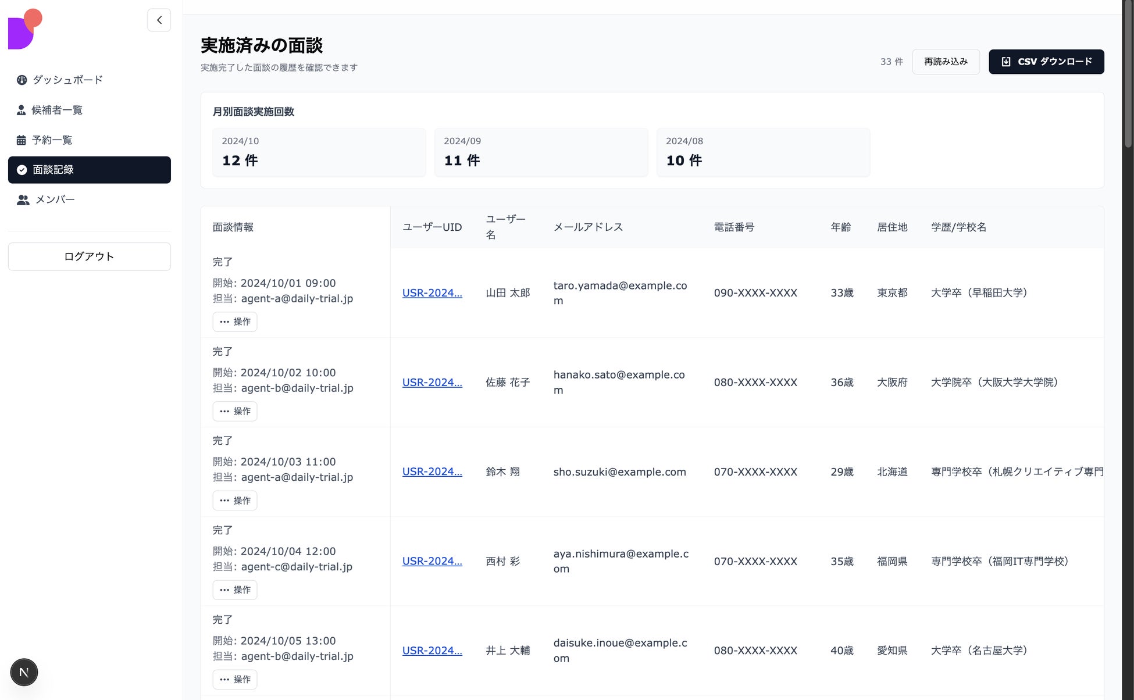Collapse the sidebar with chevron button
Viewport: 1134px width, 700px height.
[159, 20]
